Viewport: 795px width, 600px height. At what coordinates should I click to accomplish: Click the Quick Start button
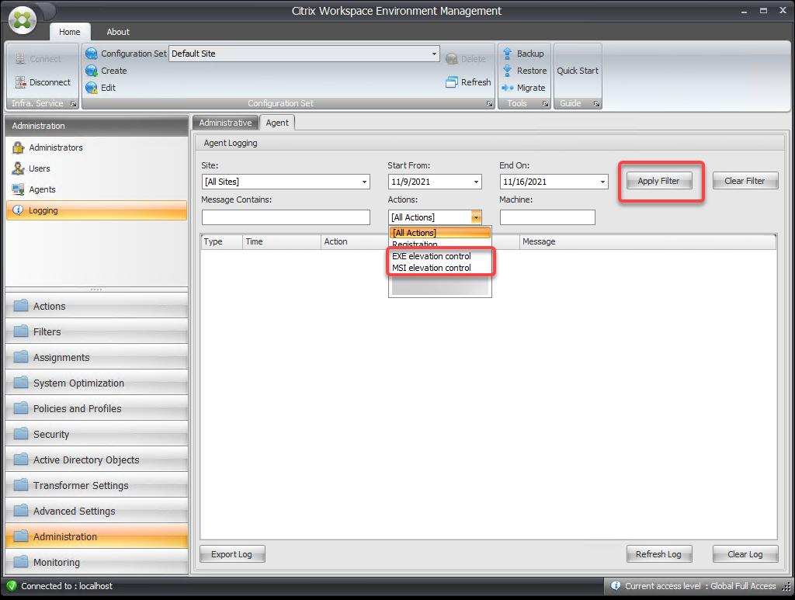click(x=578, y=71)
